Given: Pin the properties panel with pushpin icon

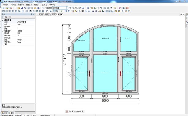Looking at the screenshot, I should (x=31, y=14).
